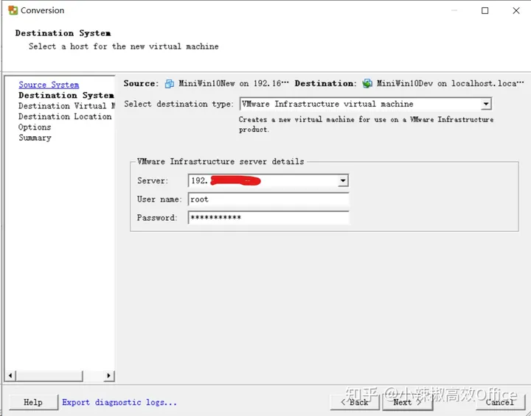Go to previous step with Back button
Screen dimensions: 531x416
click(x=355, y=402)
